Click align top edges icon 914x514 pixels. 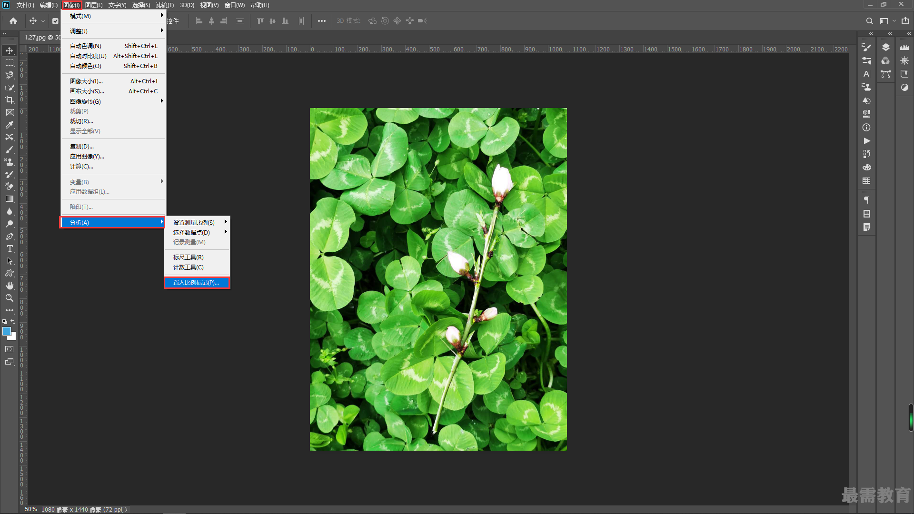point(260,21)
